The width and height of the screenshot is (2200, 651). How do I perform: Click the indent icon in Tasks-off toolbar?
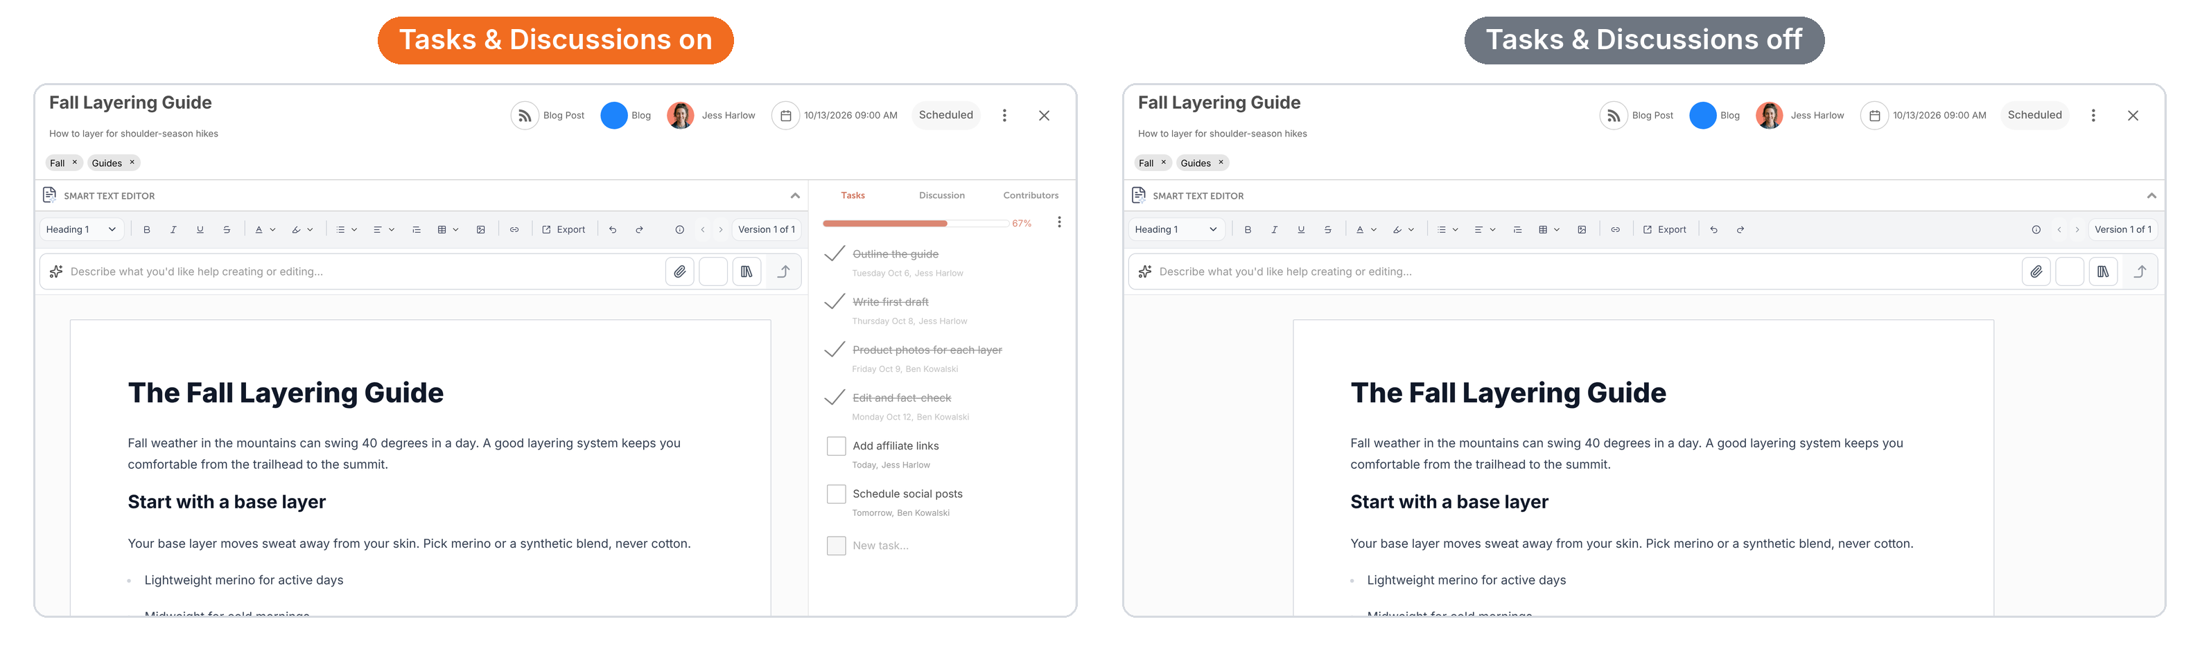coord(1518,229)
